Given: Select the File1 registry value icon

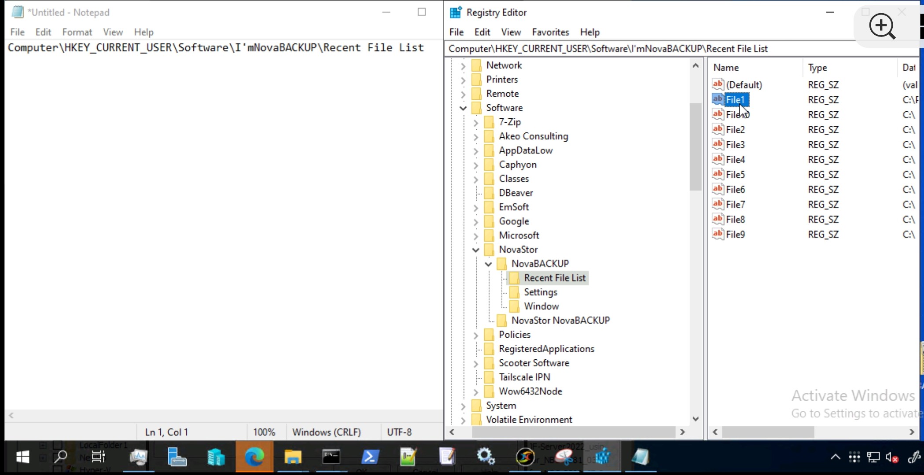Looking at the screenshot, I should tap(718, 99).
